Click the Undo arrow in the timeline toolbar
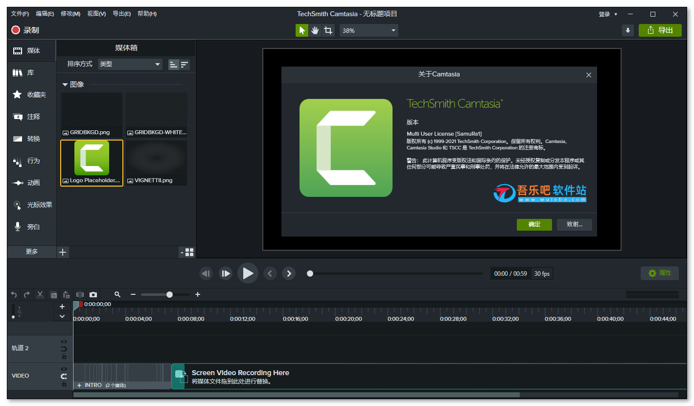This screenshot has height=406, width=694. pos(14,294)
